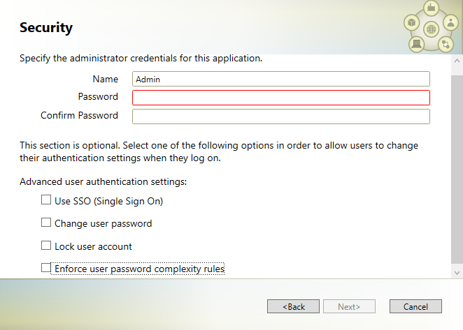Viewport: 463px width, 330px height.
Task: Click the workflow diagram icon in the logo
Action: [x=446, y=45]
